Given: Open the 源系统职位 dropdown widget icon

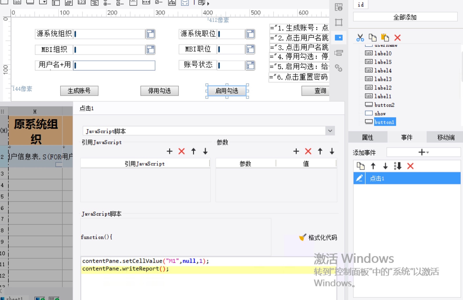Looking at the screenshot, I should coord(250,34).
